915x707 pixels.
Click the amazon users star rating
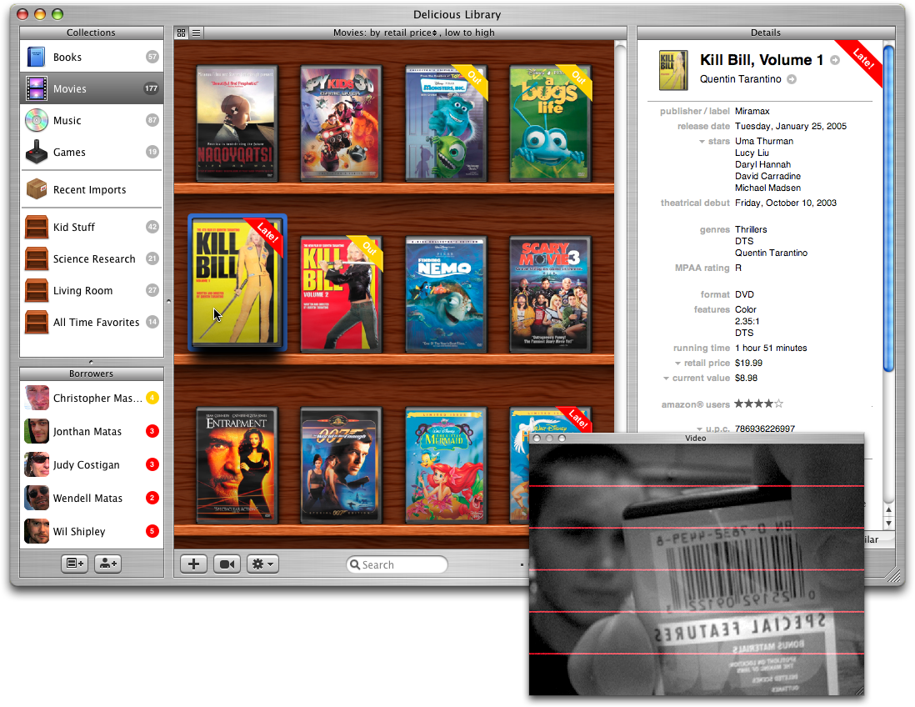(758, 404)
